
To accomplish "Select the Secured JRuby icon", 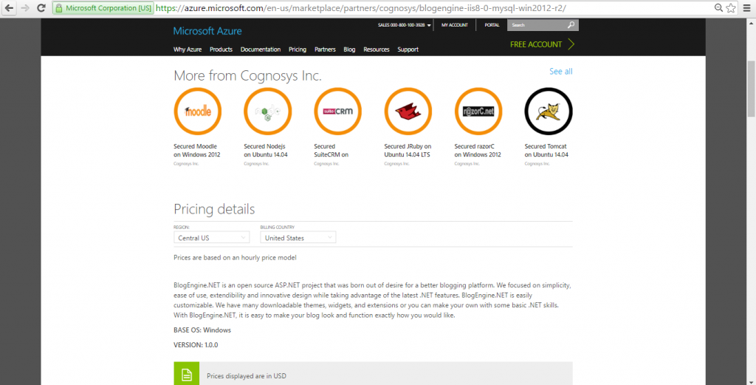I will [x=408, y=112].
